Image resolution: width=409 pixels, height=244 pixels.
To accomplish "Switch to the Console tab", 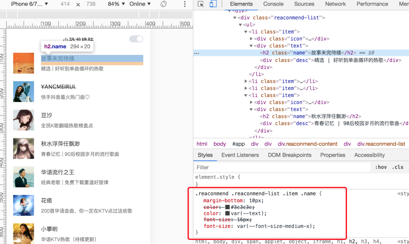I will (x=273, y=4).
